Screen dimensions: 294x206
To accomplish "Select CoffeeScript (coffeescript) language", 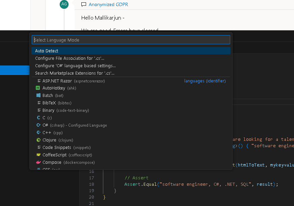I will click(131, 155).
